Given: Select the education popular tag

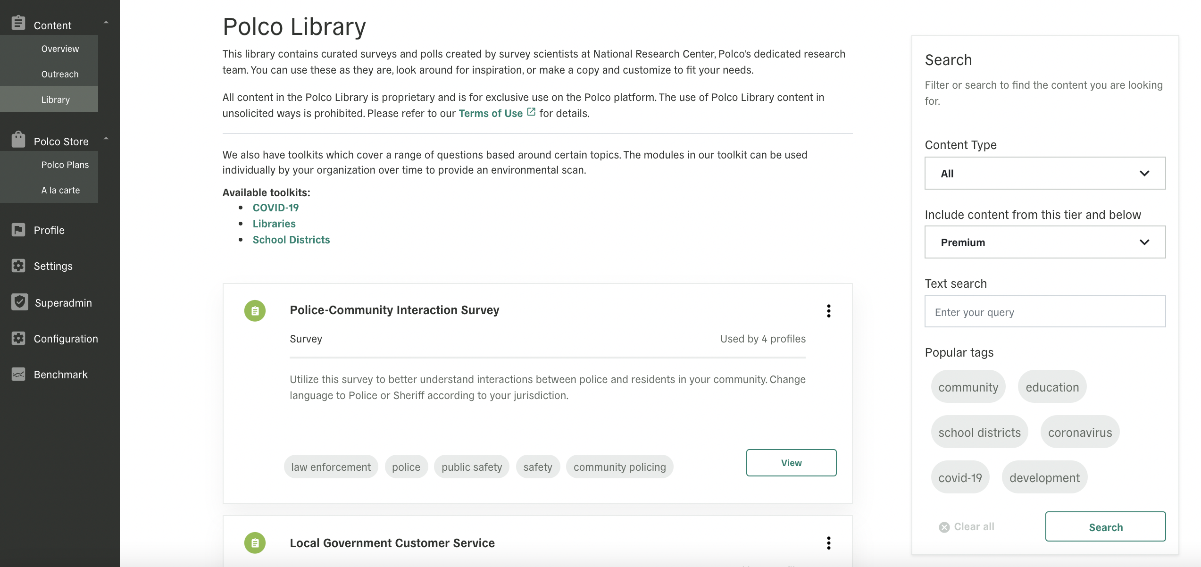Looking at the screenshot, I should pos(1052,387).
